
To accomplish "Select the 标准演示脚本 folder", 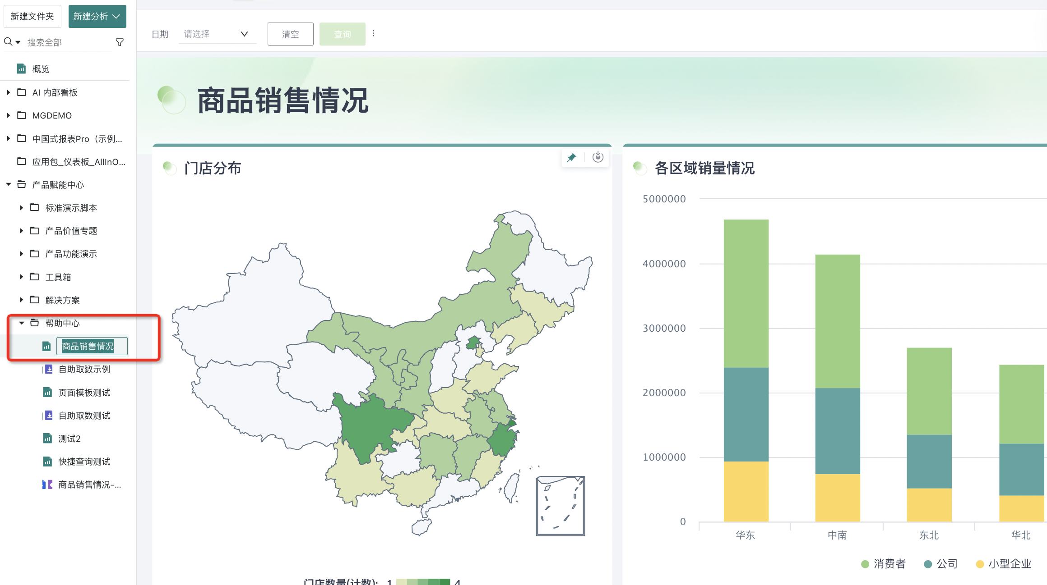I will (71, 208).
